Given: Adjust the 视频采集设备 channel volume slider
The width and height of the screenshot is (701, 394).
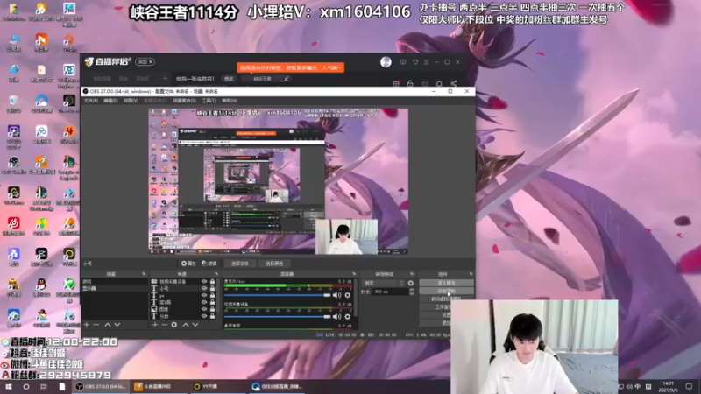Looking at the screenshot, I should click(277, 317).
